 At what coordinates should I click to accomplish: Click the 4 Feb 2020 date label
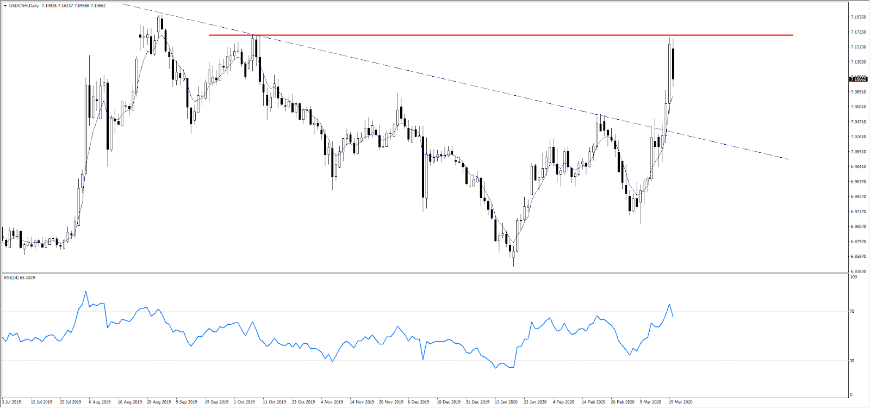click(564, 402)
